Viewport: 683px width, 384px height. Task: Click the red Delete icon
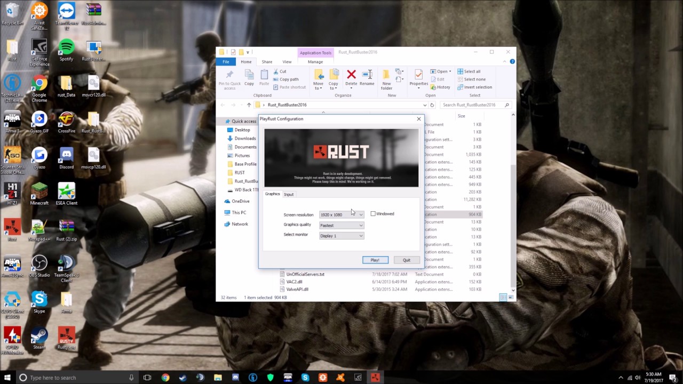click(351, 74)
